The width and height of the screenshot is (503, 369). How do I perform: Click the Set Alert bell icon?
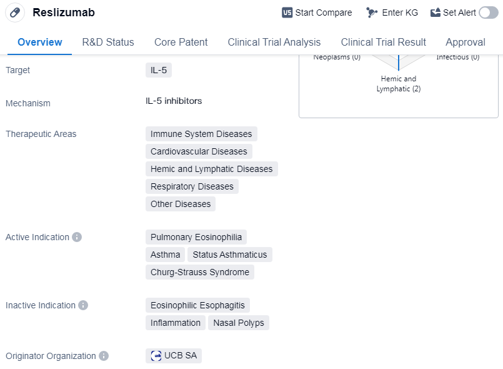coord(436,13)
